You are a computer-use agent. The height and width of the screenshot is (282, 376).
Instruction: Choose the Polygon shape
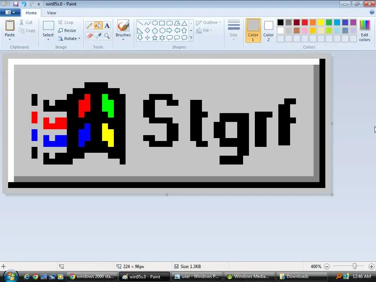point(177,23)
